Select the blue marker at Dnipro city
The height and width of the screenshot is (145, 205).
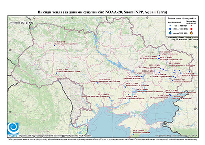coord(142,76)
